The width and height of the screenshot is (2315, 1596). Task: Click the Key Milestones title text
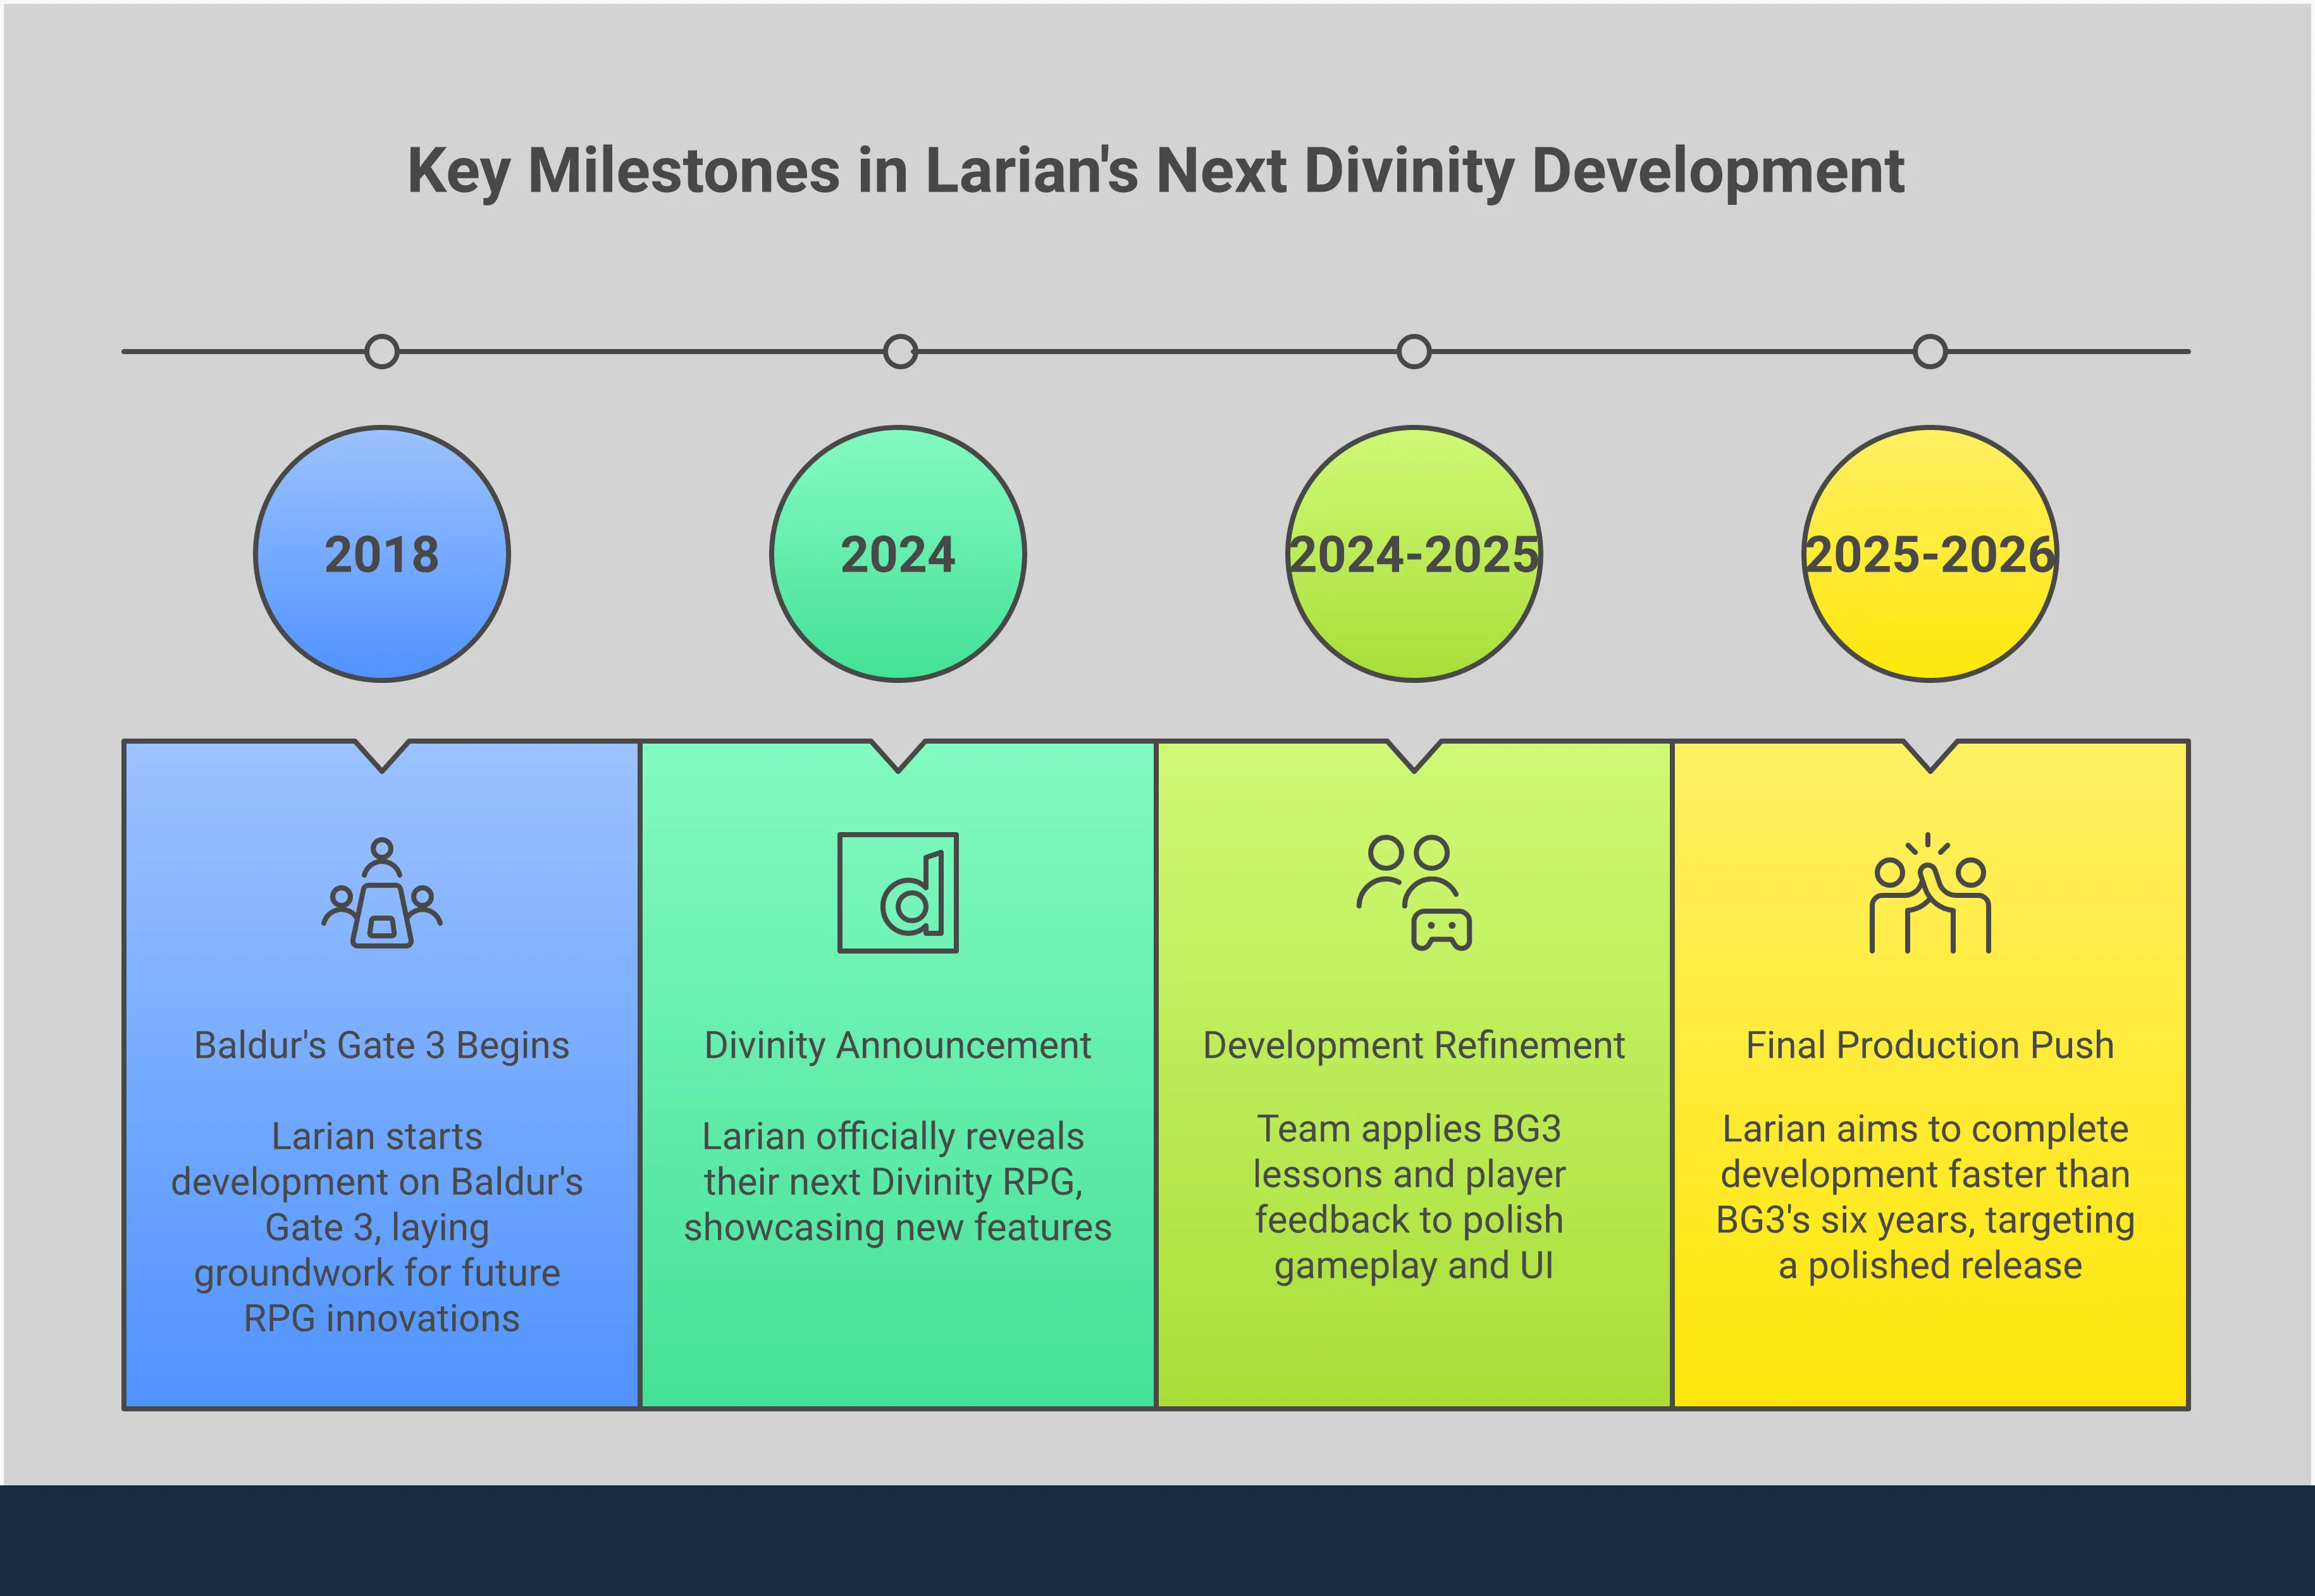pos(1155,171)
